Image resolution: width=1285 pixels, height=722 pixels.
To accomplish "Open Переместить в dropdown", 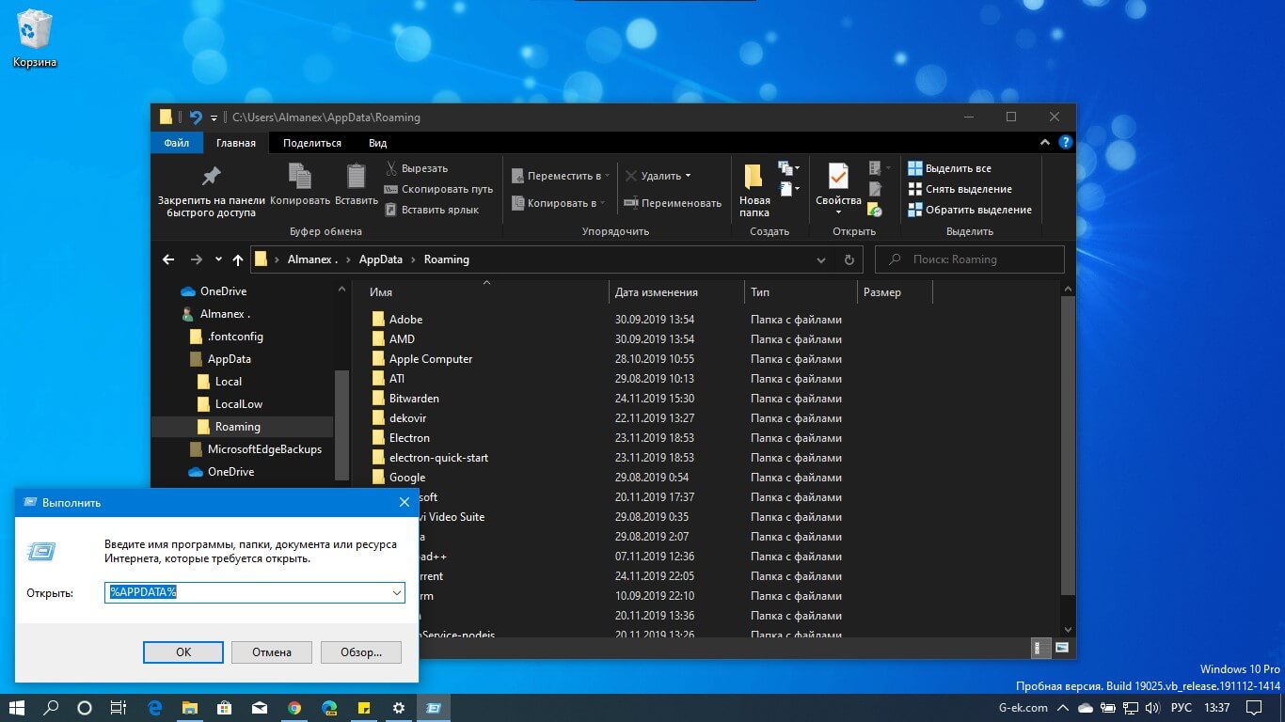I will [x=561, y=176].
